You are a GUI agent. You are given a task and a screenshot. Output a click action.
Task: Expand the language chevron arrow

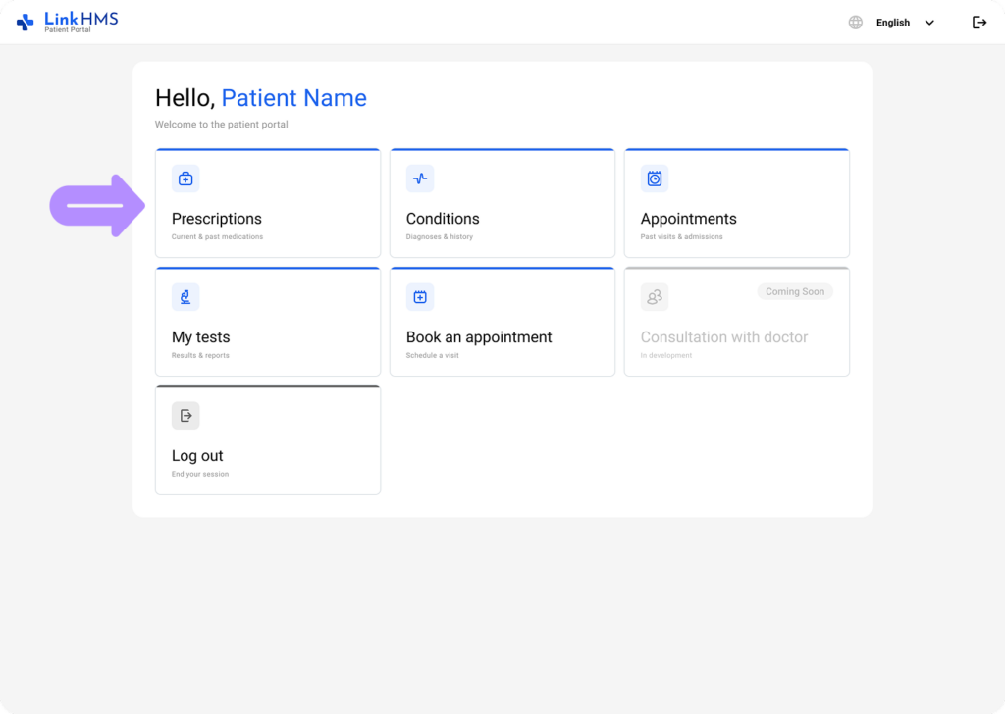coord(929,23)
